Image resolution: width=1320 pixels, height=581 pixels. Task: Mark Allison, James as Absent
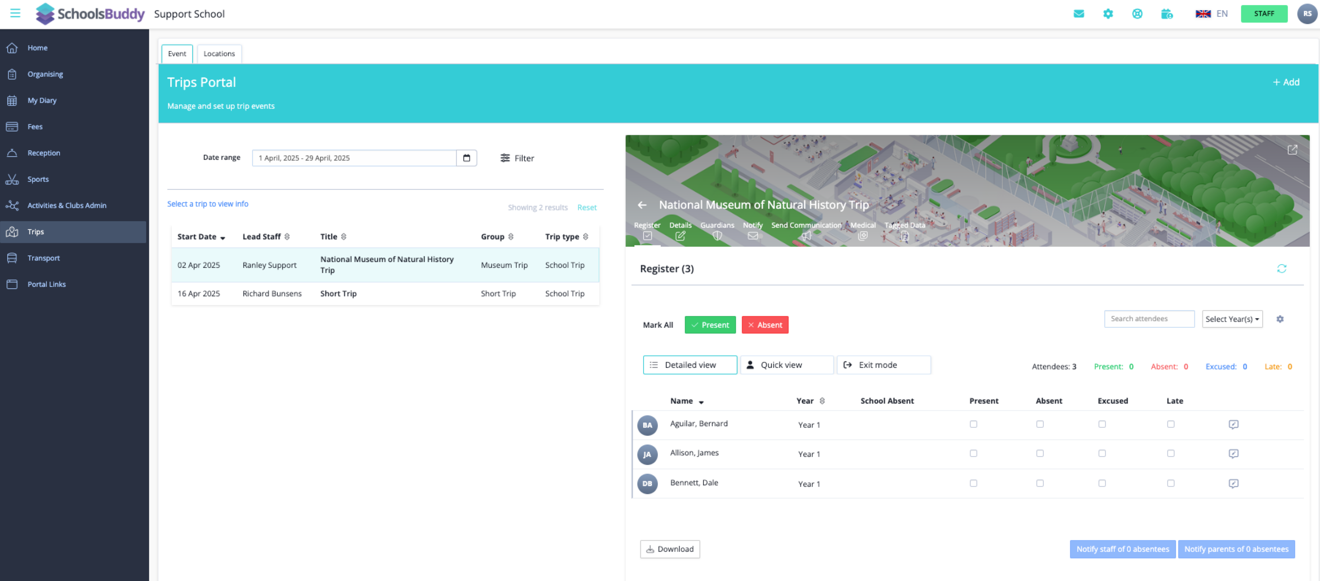pos(1040,453)
